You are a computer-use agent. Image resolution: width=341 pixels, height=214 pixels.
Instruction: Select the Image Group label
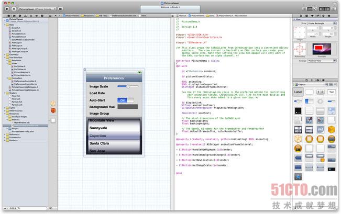pyautogui.click(x=99, y=114)
